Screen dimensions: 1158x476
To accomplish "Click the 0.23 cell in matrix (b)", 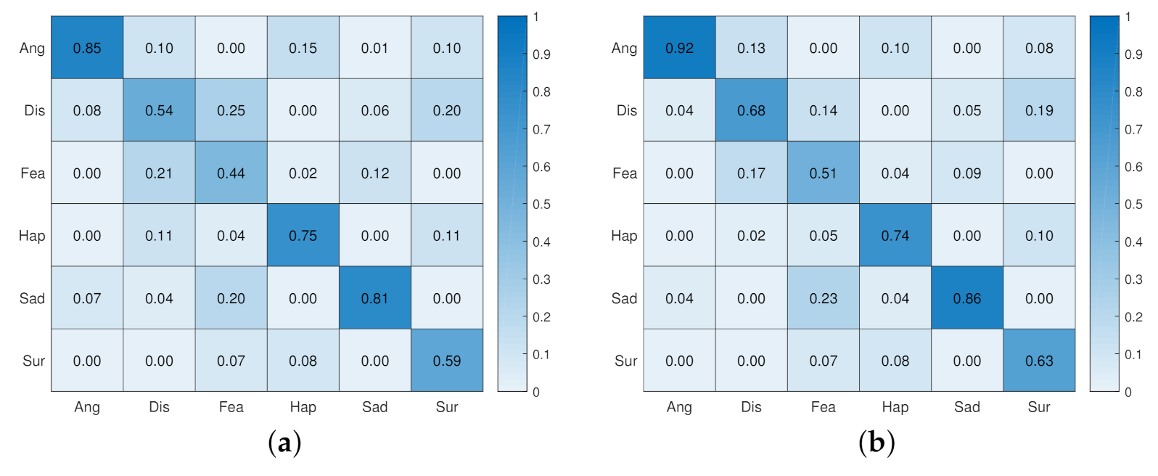I will pyautogui.click(x=823, y=297).
